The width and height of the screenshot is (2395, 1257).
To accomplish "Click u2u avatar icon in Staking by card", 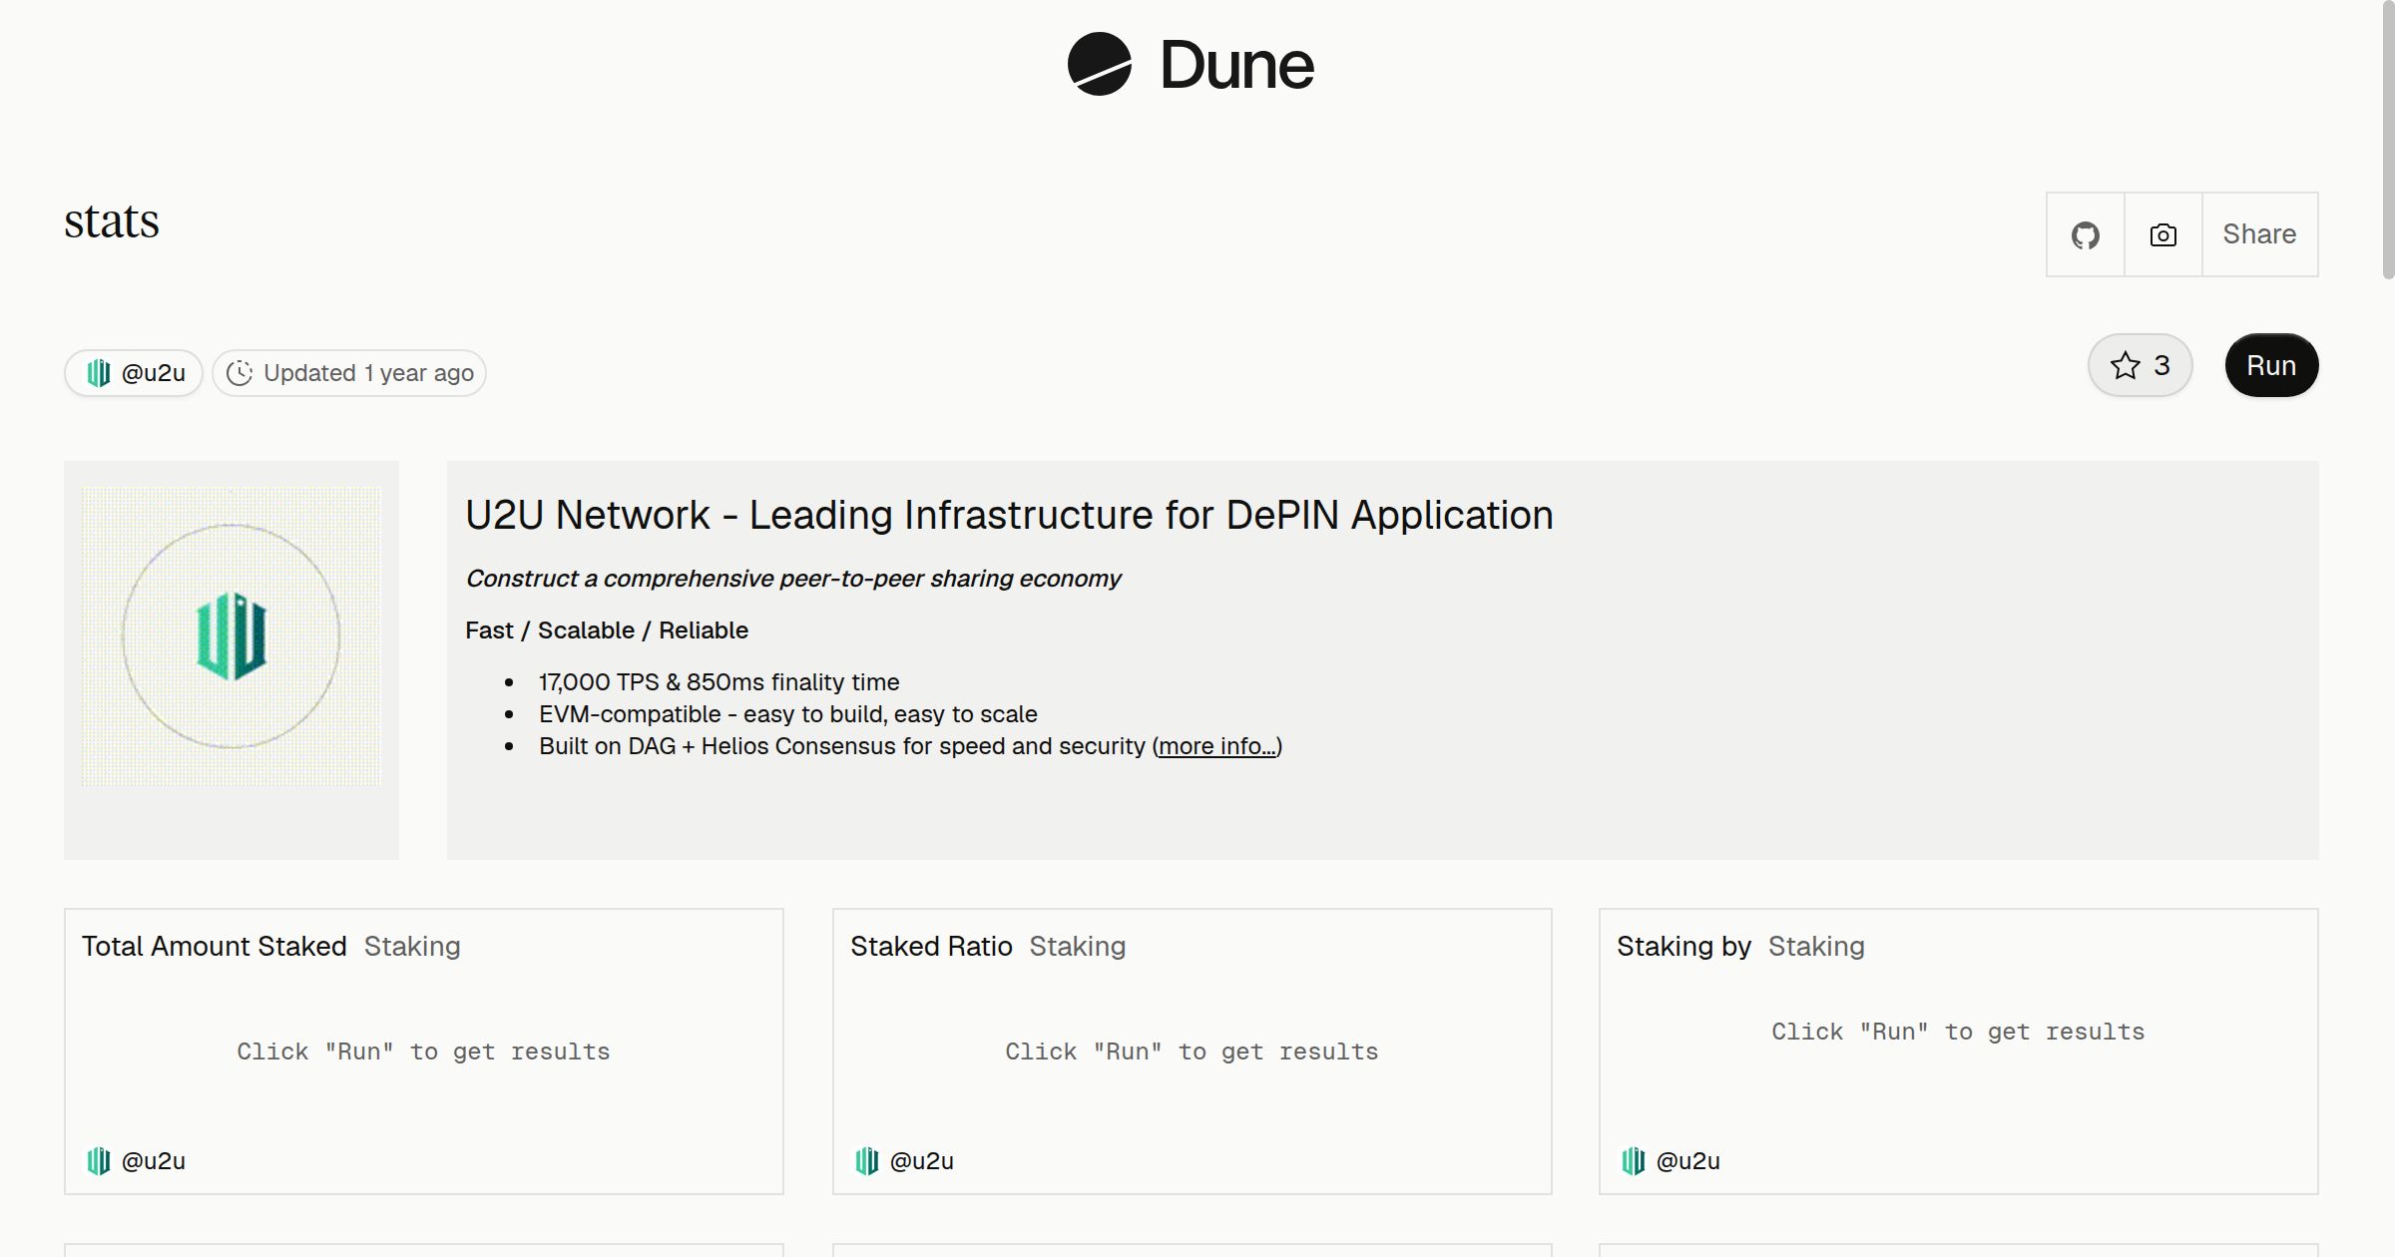I will pos(1633,1161).
